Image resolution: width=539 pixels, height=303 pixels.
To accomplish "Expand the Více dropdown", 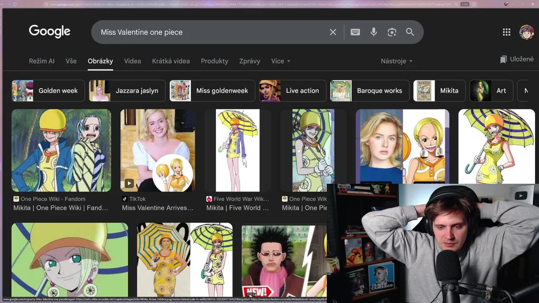I will (281, 61).
